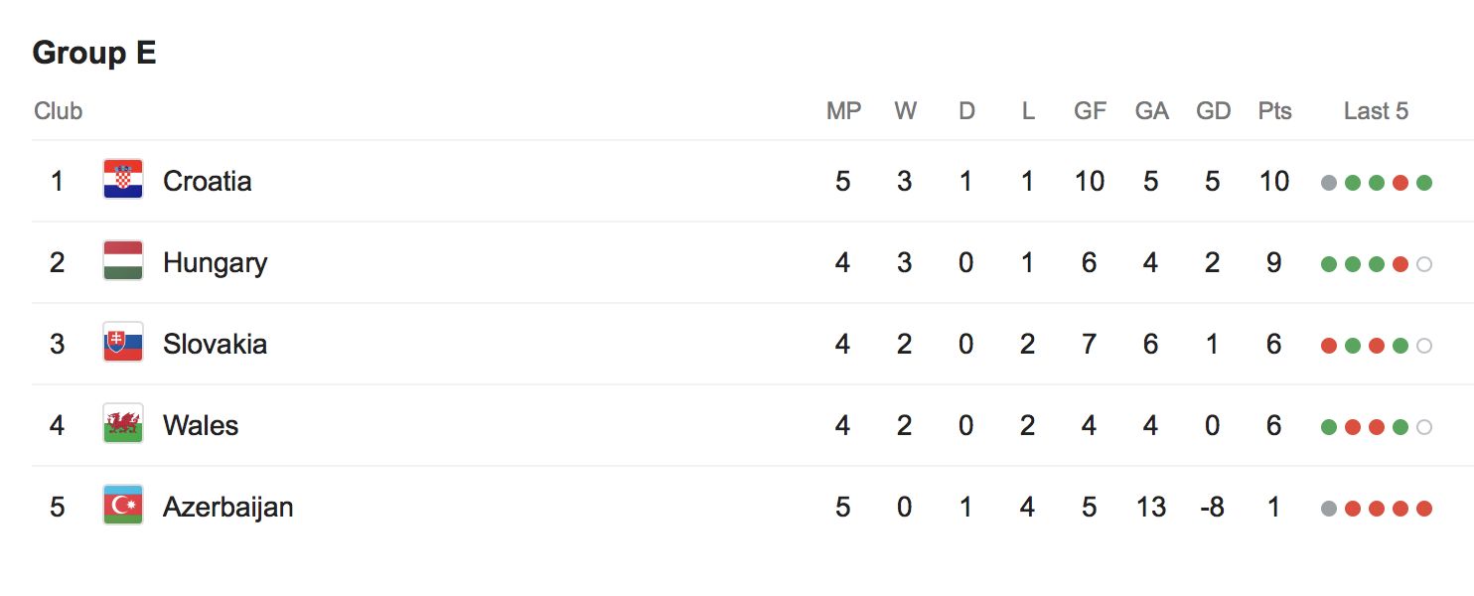The width and height of the screenshot is (1474, 596).
Task: Click the GD column header
Action: coord(1213,111)
